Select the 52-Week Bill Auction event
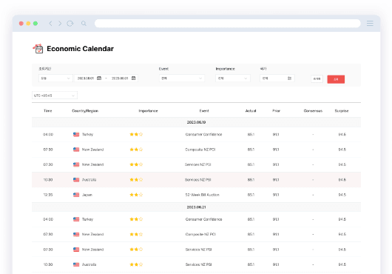The height and width of the screenshot is (274, 392). coord(202,195)
